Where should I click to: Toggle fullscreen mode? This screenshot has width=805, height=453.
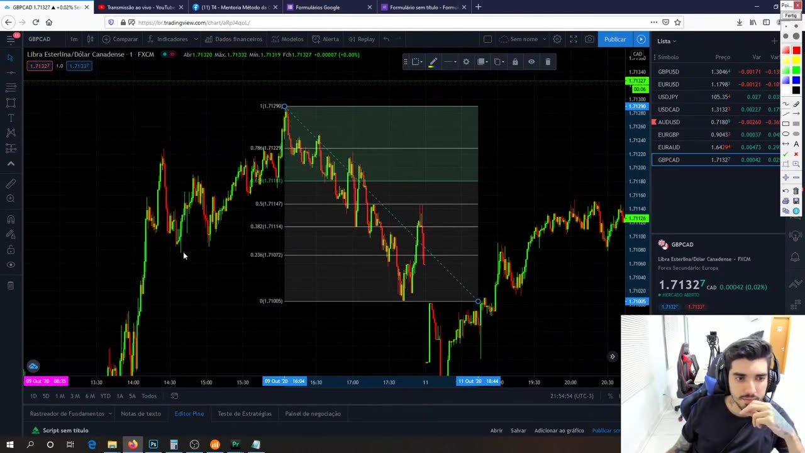573,39
